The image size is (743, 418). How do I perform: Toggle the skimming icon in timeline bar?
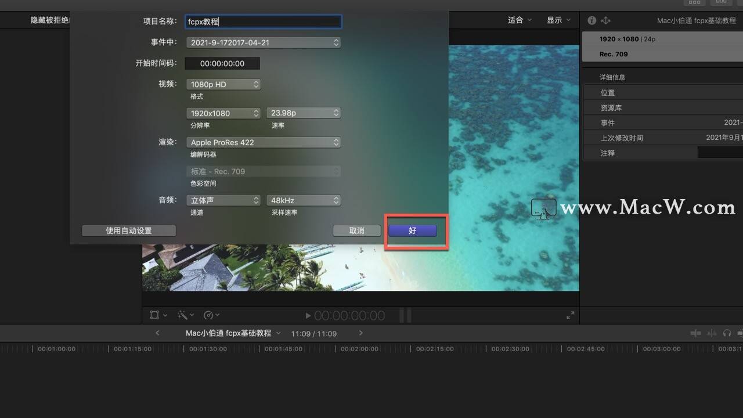[x=695, y=333]
